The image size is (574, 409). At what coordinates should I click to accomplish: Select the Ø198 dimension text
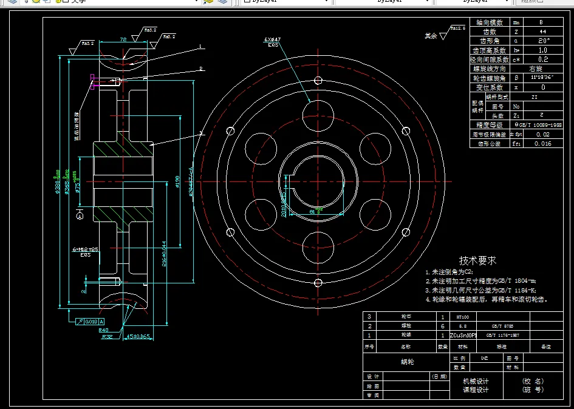[x=177, y=181]
